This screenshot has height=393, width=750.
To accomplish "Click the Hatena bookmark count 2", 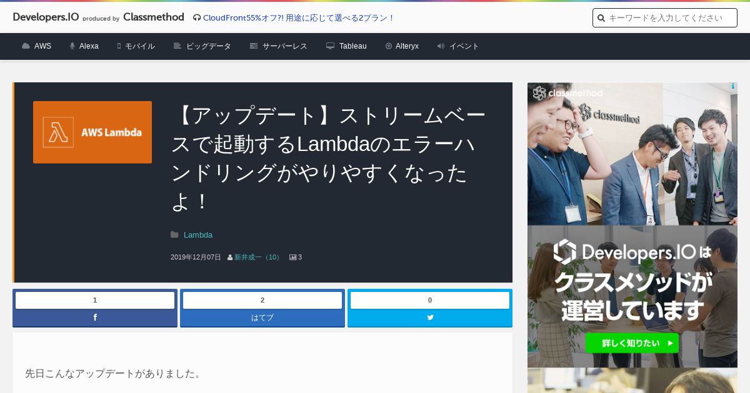I will 262,300.
